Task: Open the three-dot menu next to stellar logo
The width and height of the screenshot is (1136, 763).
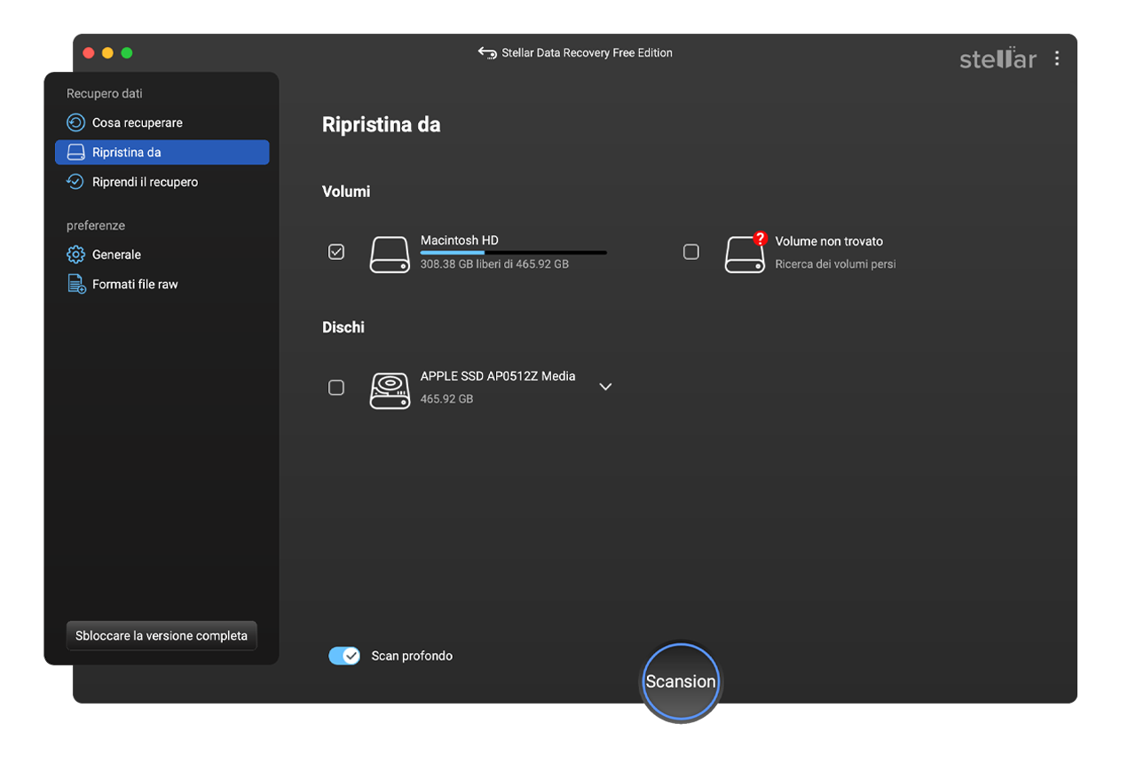Action: coord(1056,59)
